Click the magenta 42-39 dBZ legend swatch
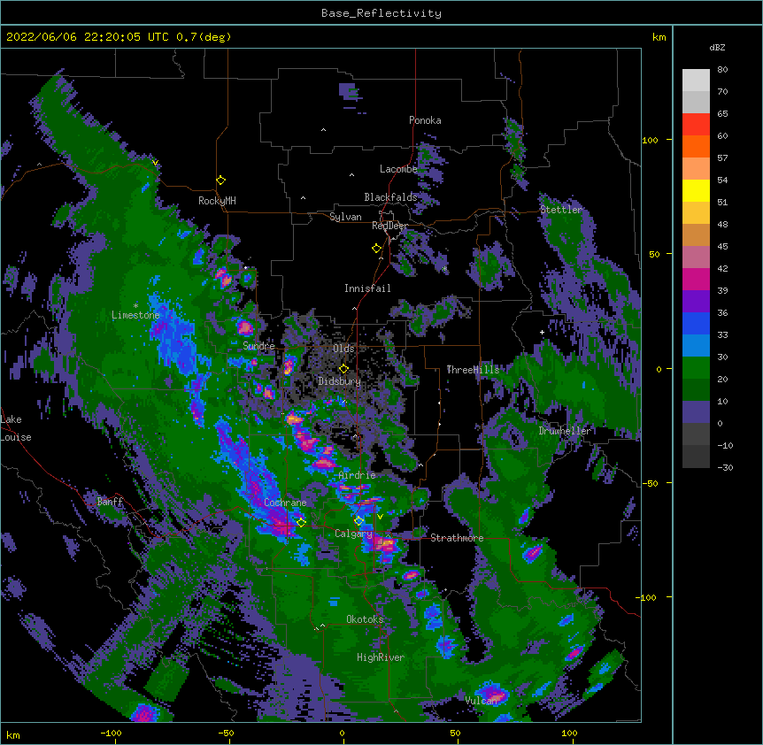763x745 pixels. click(x=696, y=280)
